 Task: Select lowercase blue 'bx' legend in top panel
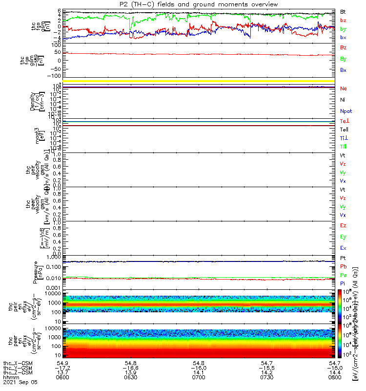[x=343, y=38]
